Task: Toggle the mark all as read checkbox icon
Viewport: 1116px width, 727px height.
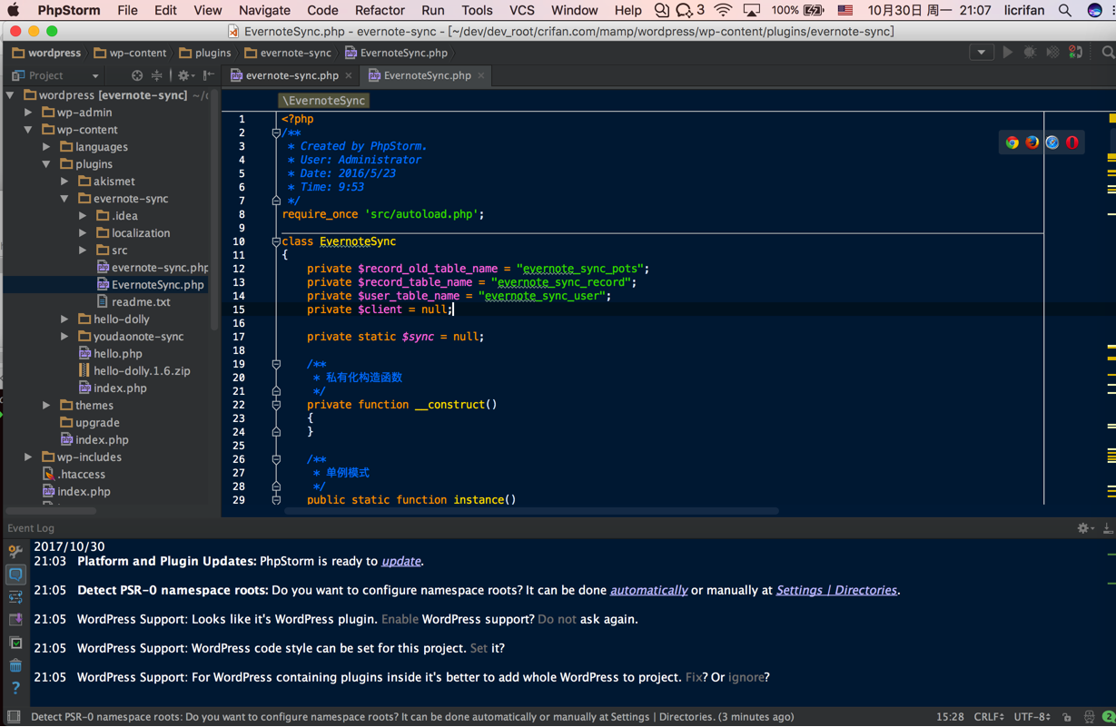Action: pyautogui.click(x=15, y=643)
